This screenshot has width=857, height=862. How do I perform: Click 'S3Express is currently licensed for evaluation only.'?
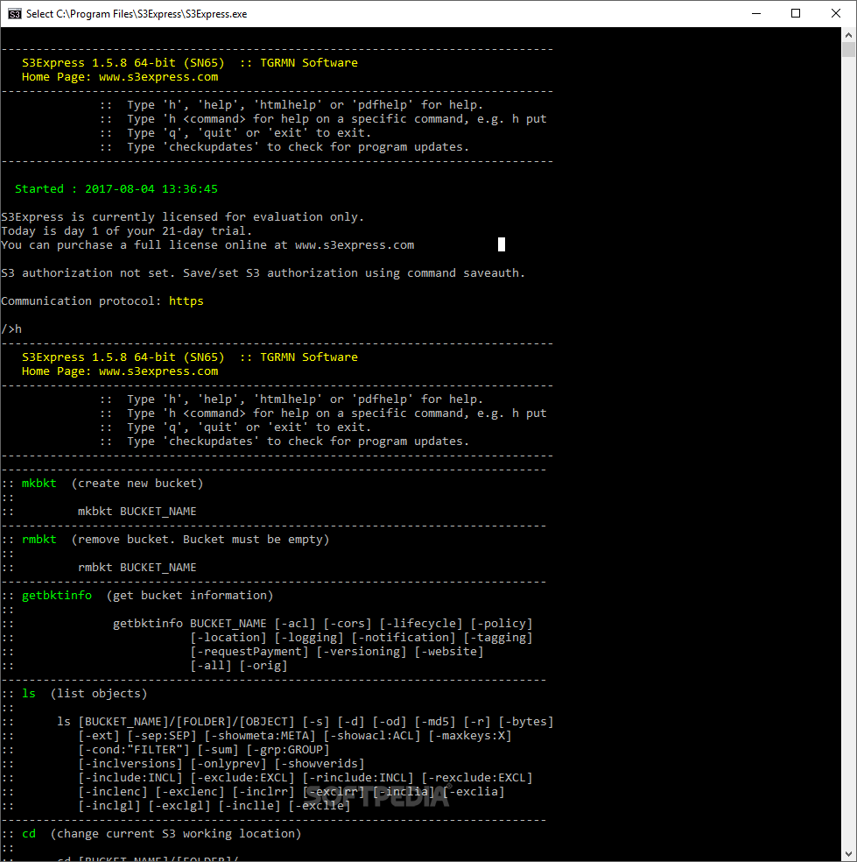click(x=182, y=216)
